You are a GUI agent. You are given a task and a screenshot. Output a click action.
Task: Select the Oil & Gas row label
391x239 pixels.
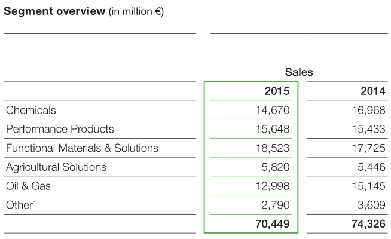[28, 186]
